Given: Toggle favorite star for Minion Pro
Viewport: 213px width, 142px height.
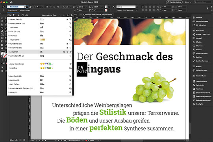Looking at the screenshot, I should pyautogui.click(x=67, y=48).
